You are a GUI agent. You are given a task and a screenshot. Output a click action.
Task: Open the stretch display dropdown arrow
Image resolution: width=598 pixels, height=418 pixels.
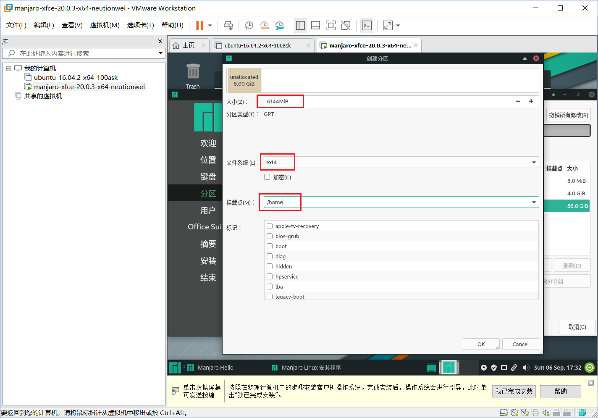pos(398,26)
